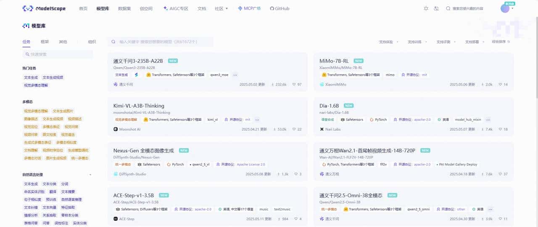The height and width of the screenshot is (227, 538).
Task: Switch to the 其他 filter tab
Action: point(63,42)
